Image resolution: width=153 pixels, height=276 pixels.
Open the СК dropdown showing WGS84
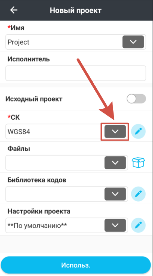[115, 131]
